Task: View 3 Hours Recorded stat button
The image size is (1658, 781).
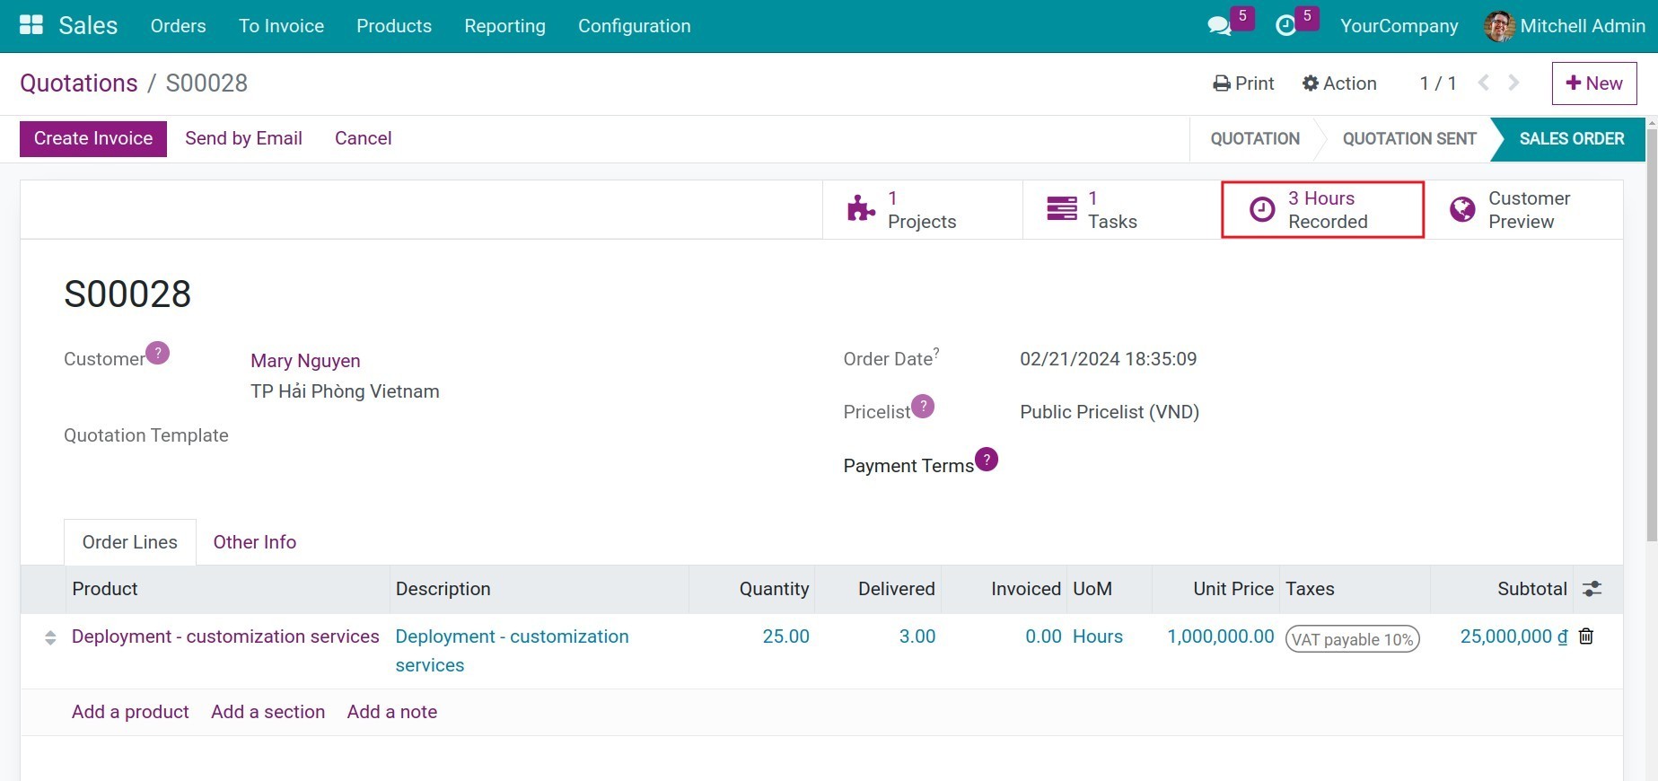Action: 1322,210
